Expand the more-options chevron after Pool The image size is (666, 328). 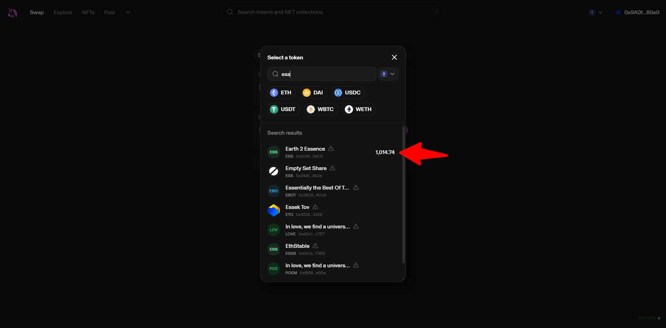[x=128, y=12]
